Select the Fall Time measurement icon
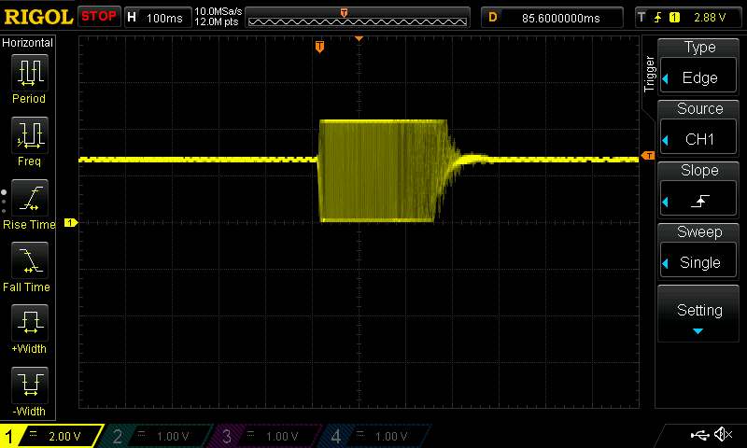 tap(30, 260)
